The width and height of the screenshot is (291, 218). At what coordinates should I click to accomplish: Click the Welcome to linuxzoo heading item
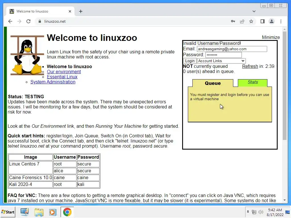69,66
